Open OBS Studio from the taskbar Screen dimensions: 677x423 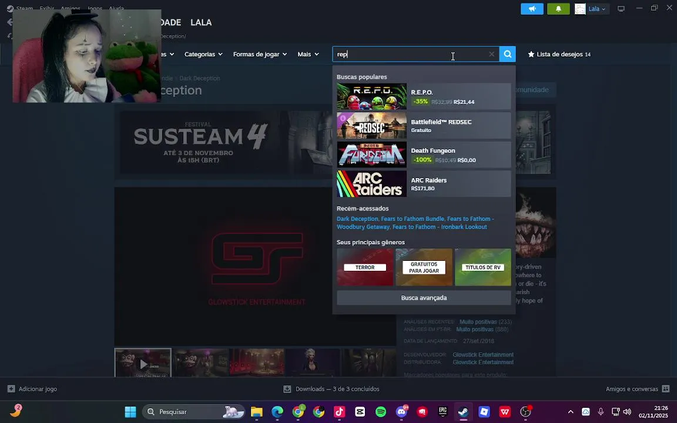click(525, 412)
